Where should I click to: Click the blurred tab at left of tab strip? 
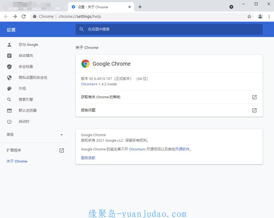34,6
